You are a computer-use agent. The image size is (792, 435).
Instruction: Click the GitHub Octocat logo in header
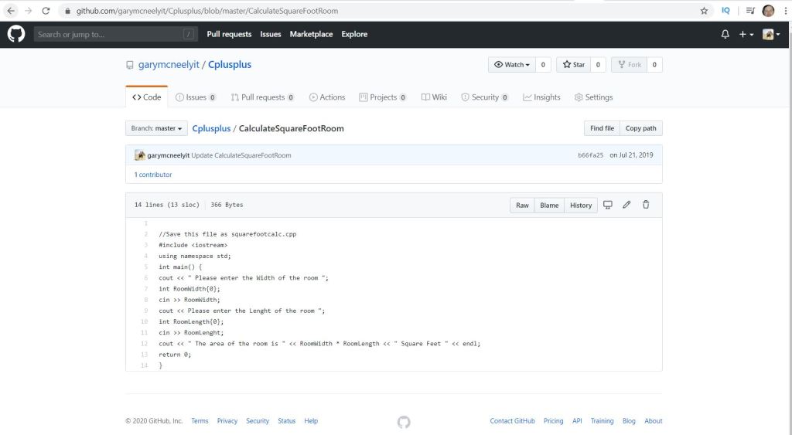click(16, 34)
